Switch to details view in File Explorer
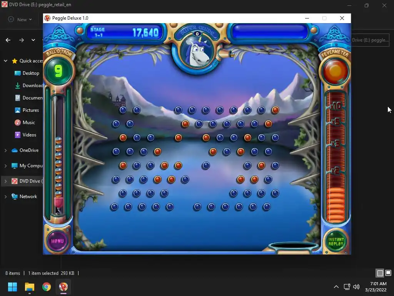The height and width of the screenshot is (296, 394). (x=380, y=273)
